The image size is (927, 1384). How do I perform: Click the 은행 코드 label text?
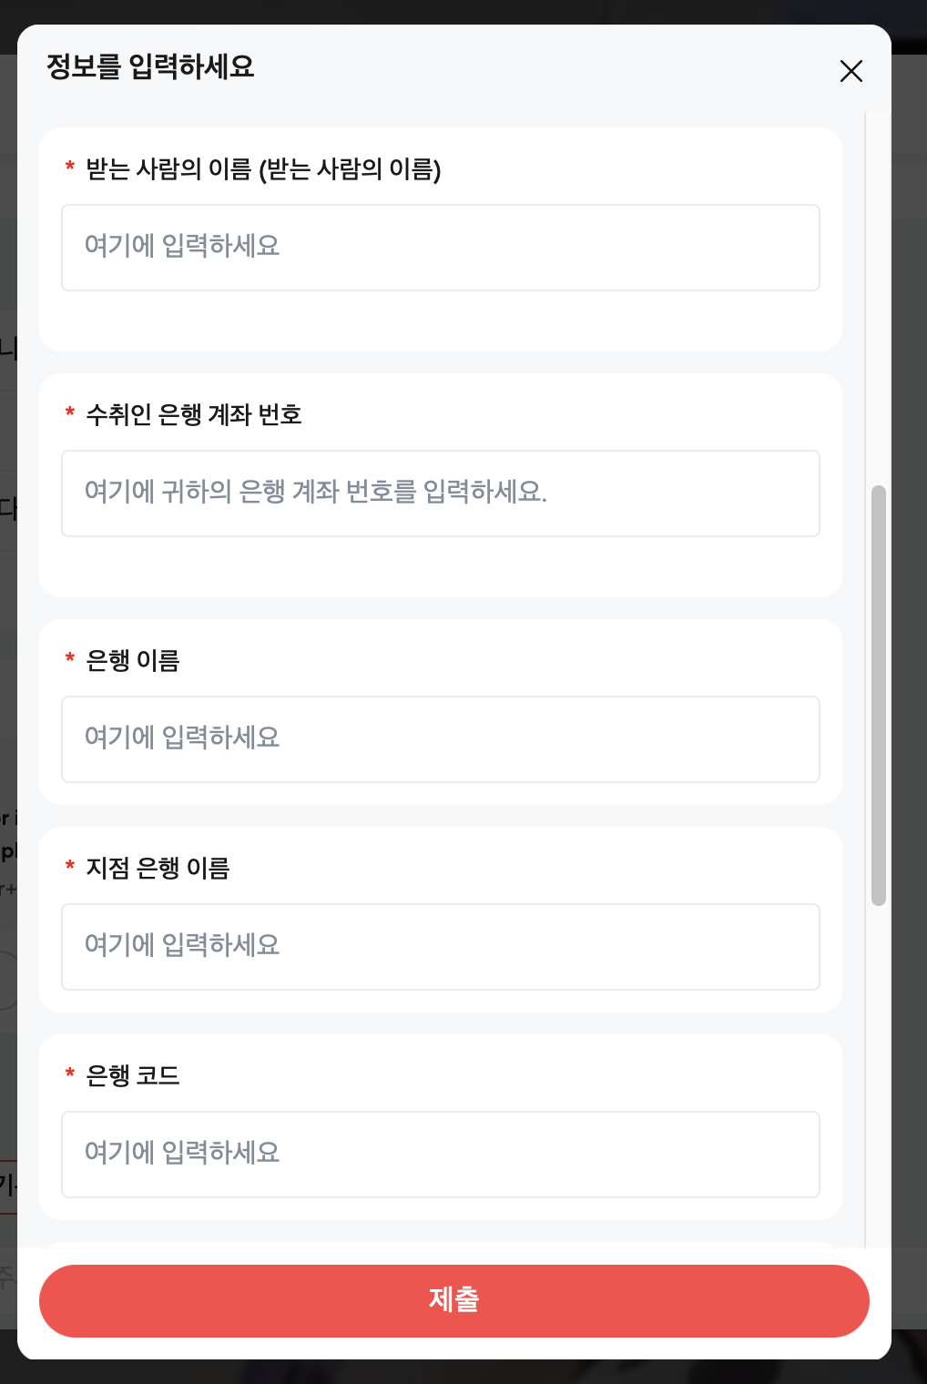[133, 1076]
